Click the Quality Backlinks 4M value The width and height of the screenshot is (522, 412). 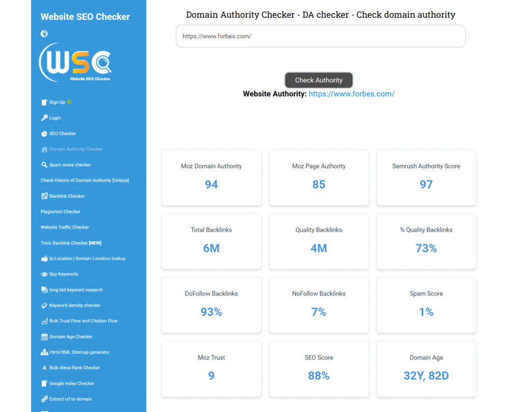(x=319, y=248)
